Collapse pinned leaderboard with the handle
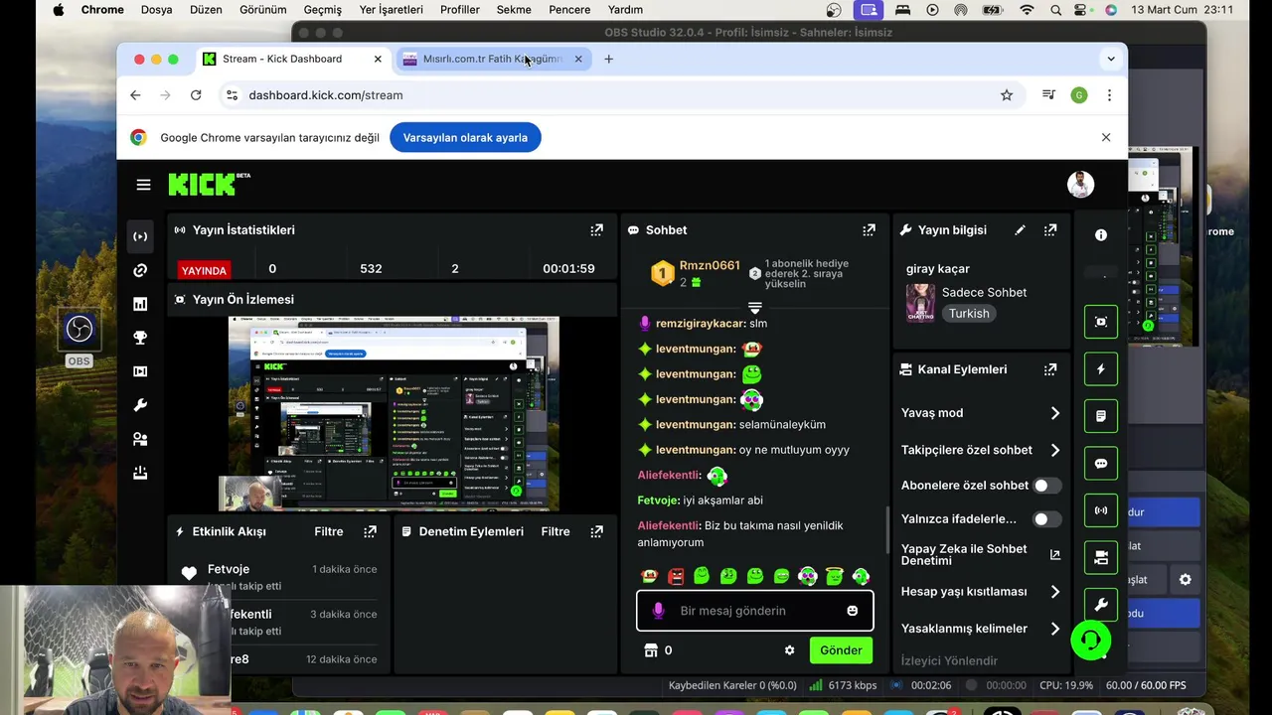 coord(754,308)
